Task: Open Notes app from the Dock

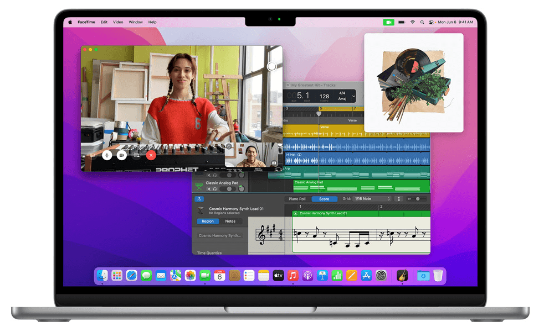Action: (x=264, y=276)
